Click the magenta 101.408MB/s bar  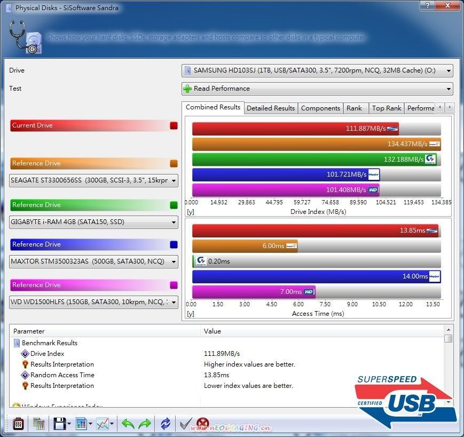point(286,190)
